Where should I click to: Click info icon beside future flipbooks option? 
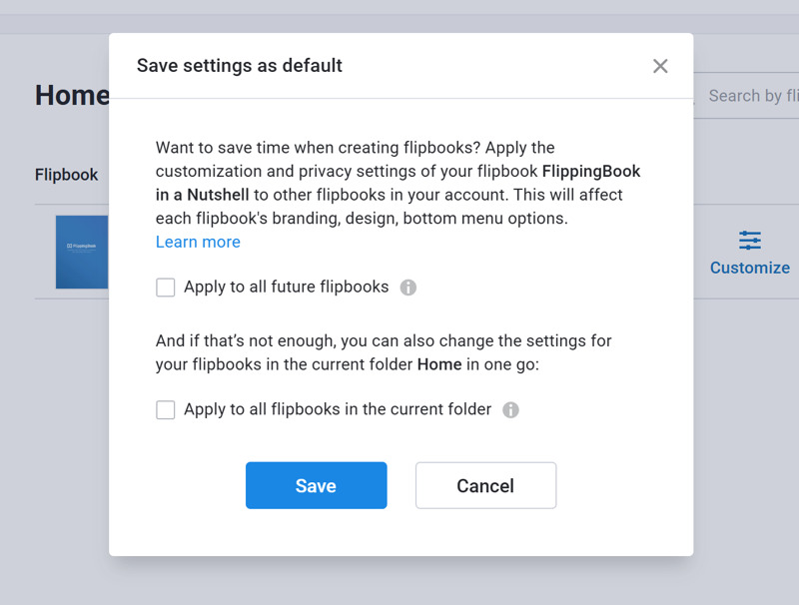tap(408, 288)
